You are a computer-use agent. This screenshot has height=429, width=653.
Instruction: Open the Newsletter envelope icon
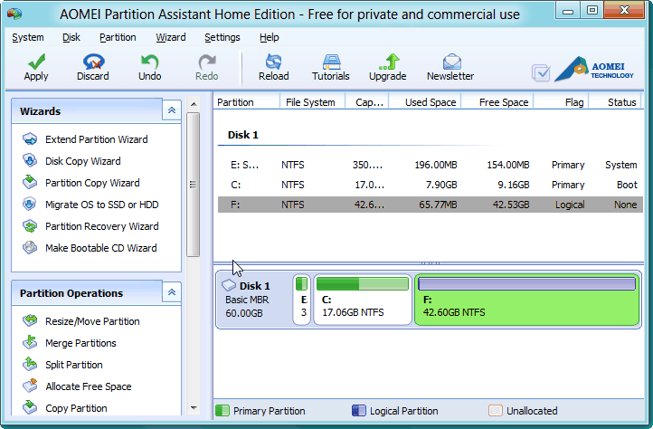click(451, 62)
